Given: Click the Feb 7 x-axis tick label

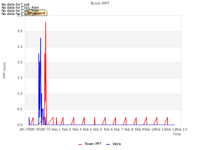Looking at the screenshot, I should pos(118,129).
